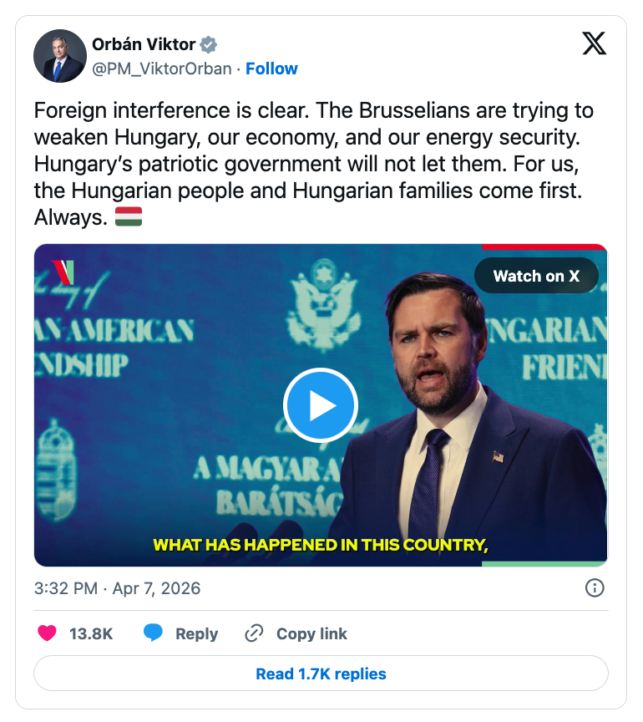Image resolution: width=643 pixels, height=722 pixels.
Task: Follow the account via Follow link
Action: point(271,69)
